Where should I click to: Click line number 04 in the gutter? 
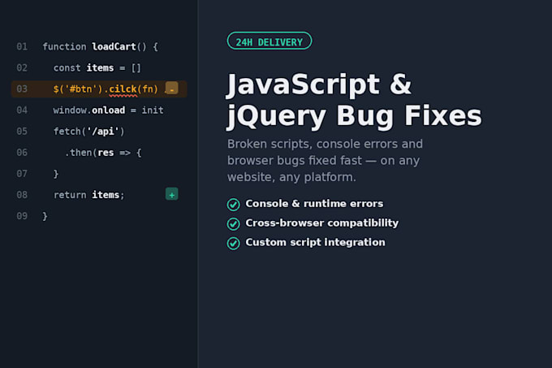22,110
